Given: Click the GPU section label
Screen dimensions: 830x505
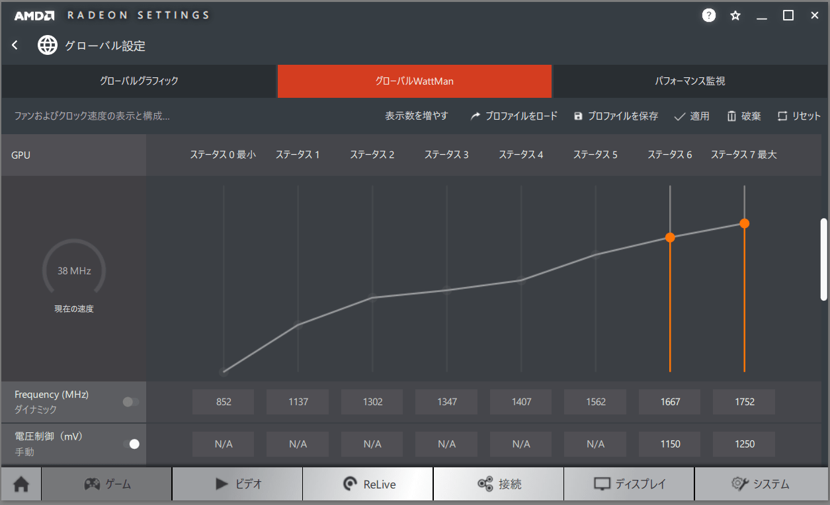Looking at the screenshot, I should [21, 155].
